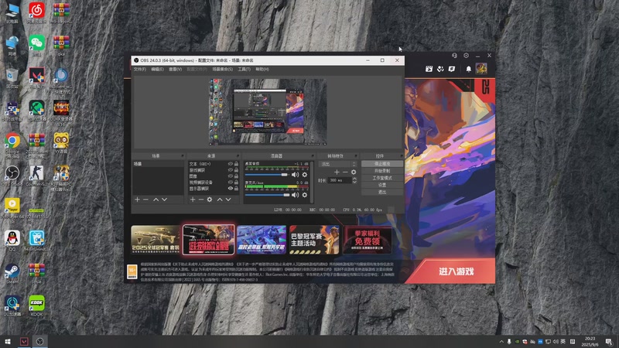Toggle lock on Text (GDI+) source
Viewport: 619px width, 348px height.
pyautogui.click(x=237, y=164)
